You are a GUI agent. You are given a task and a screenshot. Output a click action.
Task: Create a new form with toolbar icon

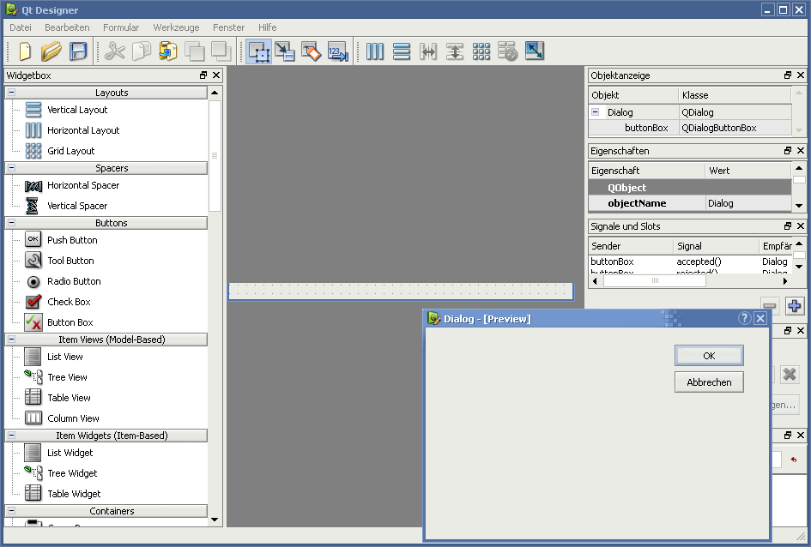(x=25, y=51)
